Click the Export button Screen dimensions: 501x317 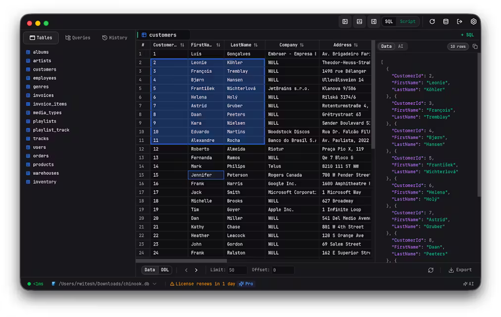[x=460, y=270]
